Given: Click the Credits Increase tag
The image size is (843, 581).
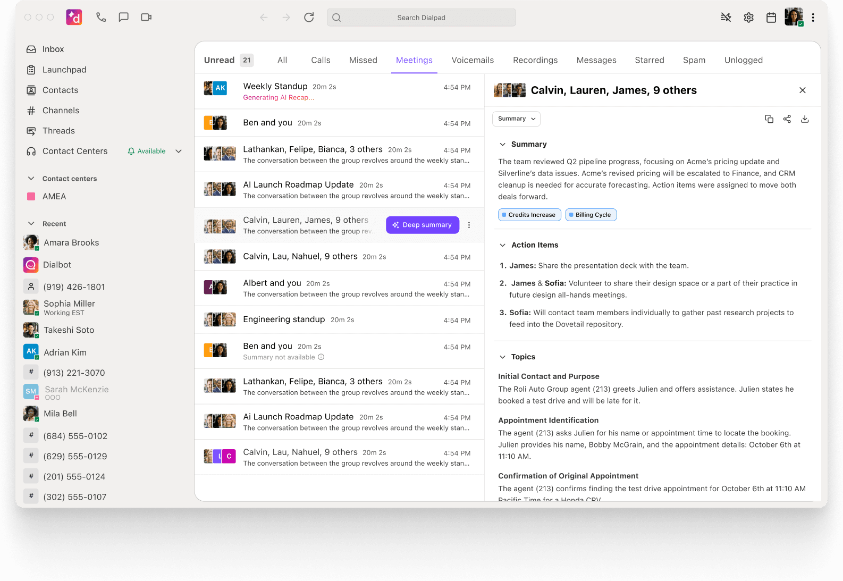Looking at the screenshot, I should (x=529, y=215).
